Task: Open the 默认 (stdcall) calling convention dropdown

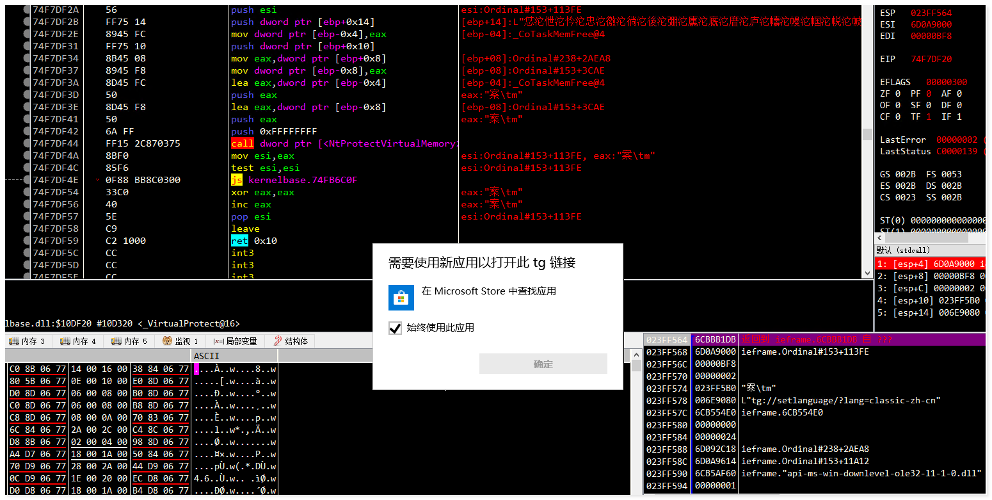Action: (903, 250)
